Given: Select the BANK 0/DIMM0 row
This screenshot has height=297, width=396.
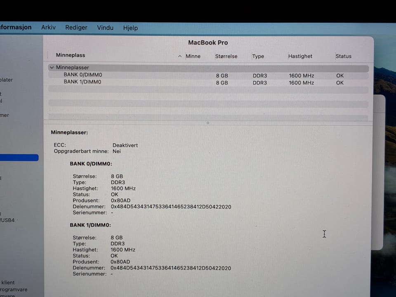Looking at the screenshot, I should pyautogui.click(x=208, y=75).
